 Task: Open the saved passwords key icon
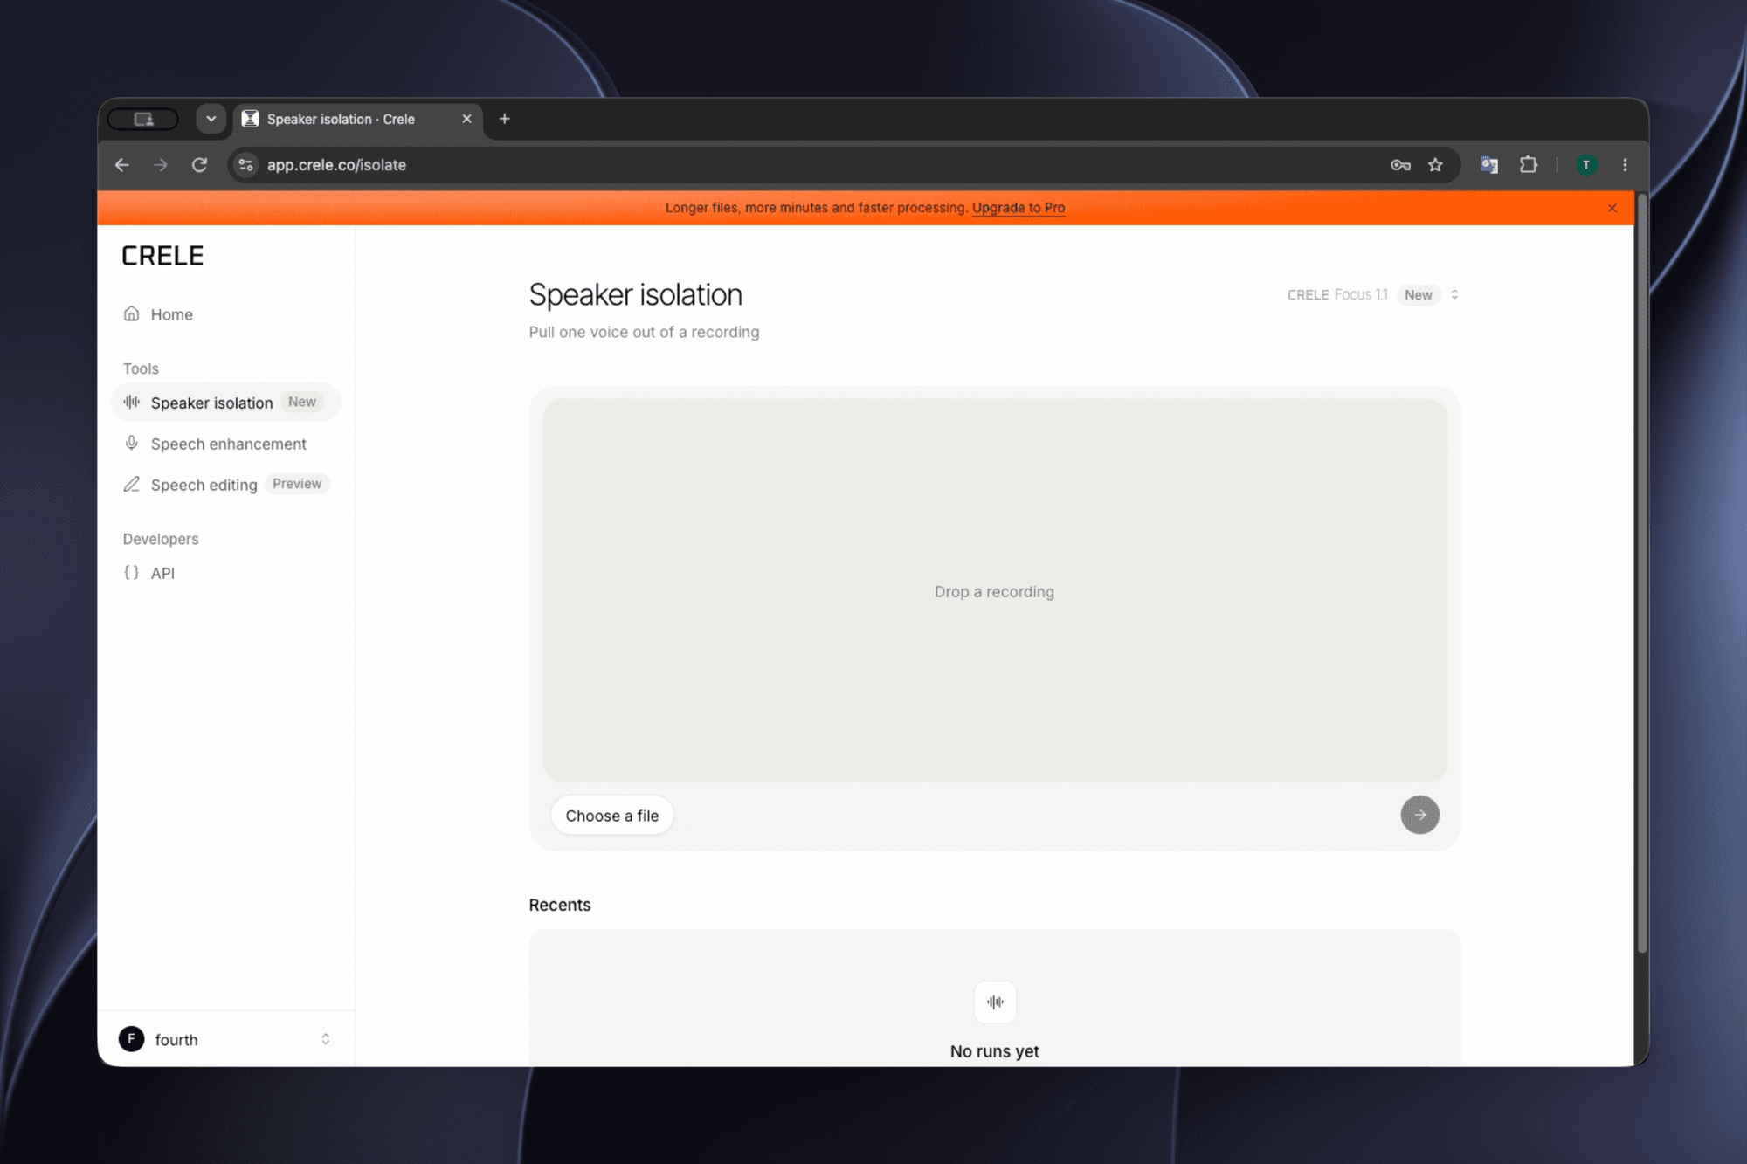pos(1400,165)
